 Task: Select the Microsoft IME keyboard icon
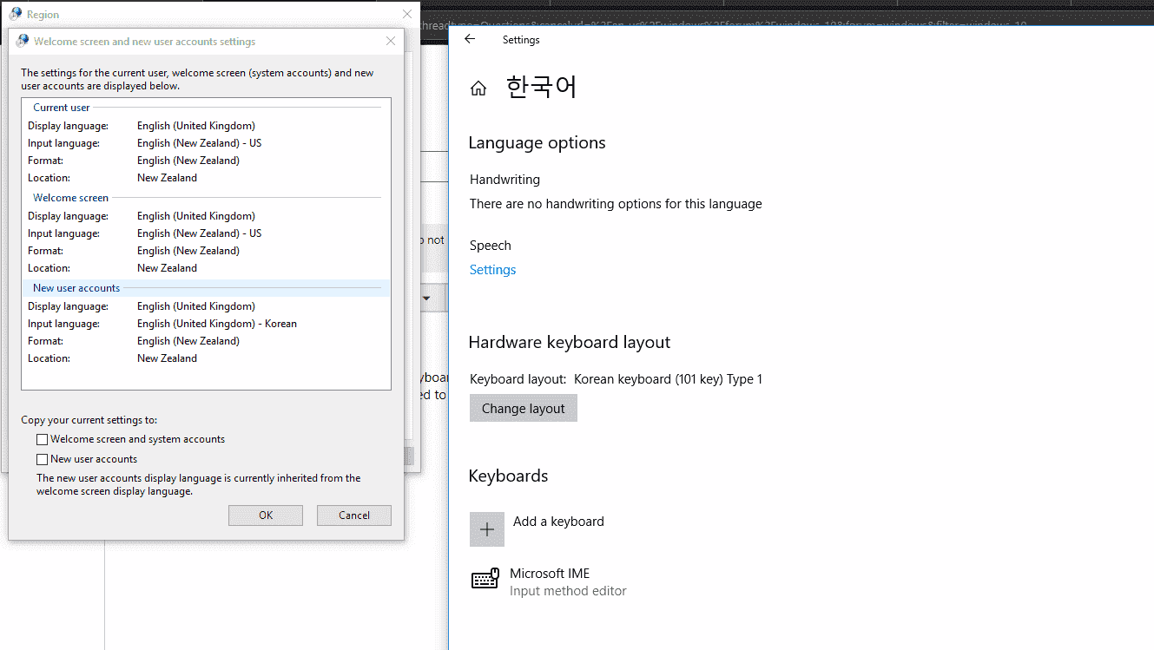485,579
